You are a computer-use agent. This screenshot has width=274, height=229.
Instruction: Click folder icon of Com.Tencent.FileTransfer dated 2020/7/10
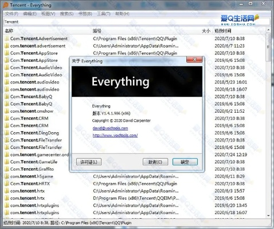tap(7, 140)
